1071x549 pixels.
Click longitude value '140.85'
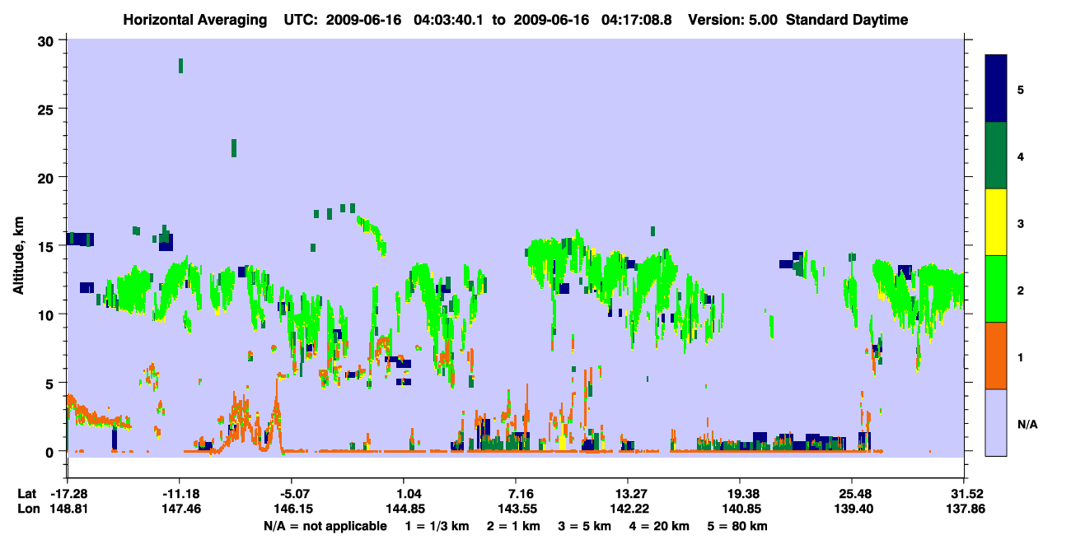pos(741,509)
